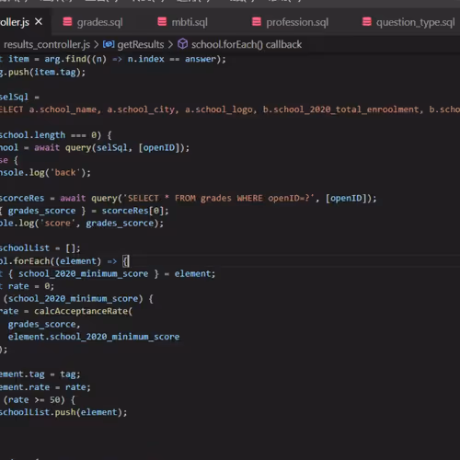Close the controller.js editor tab
The width and height of the screenshot is (460, 460).
point(39,22)
